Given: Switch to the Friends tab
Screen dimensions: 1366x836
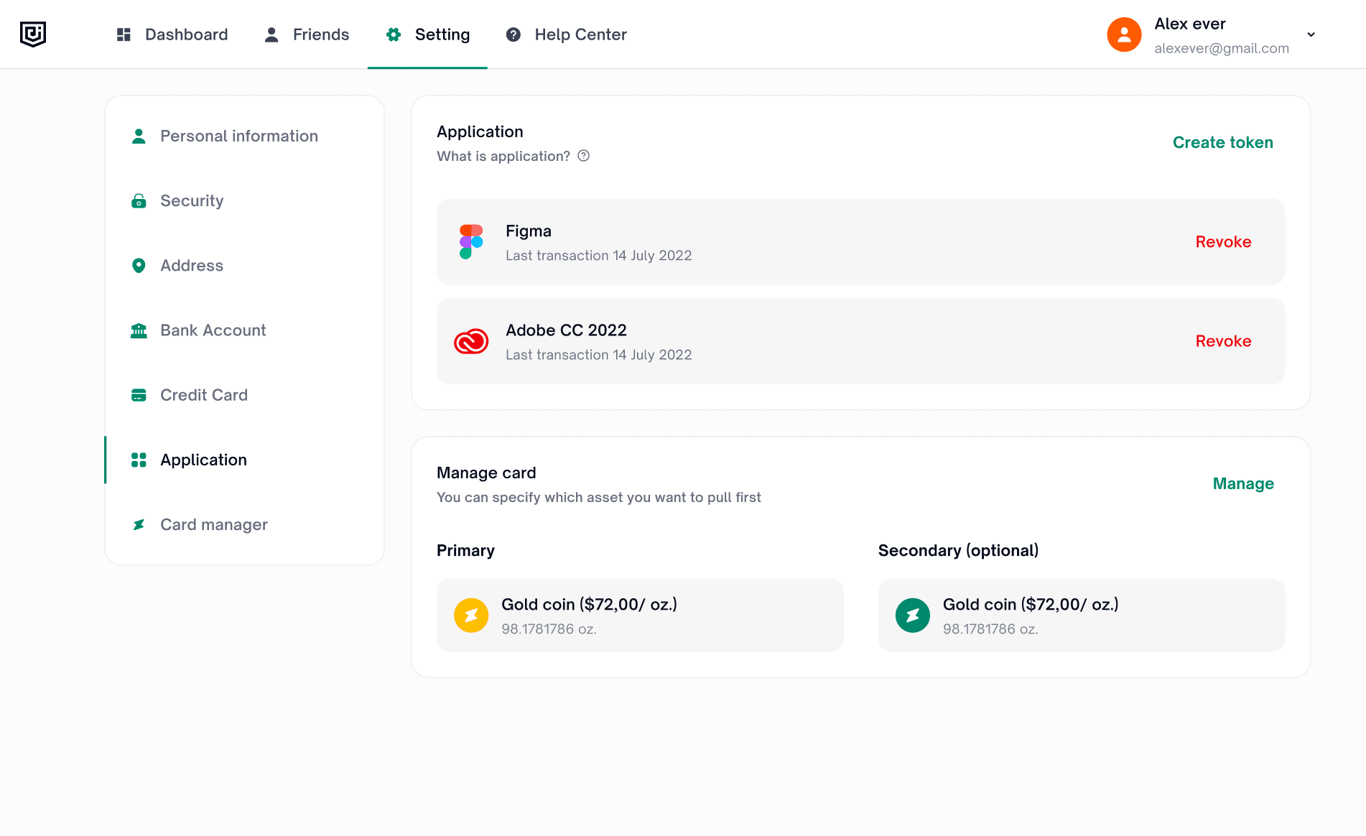Looking at the screenshot, I should pyautogui.click(x=307, y=34).
